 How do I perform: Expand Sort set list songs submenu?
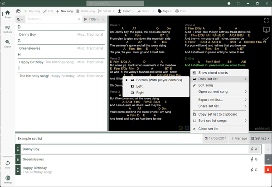219,121
